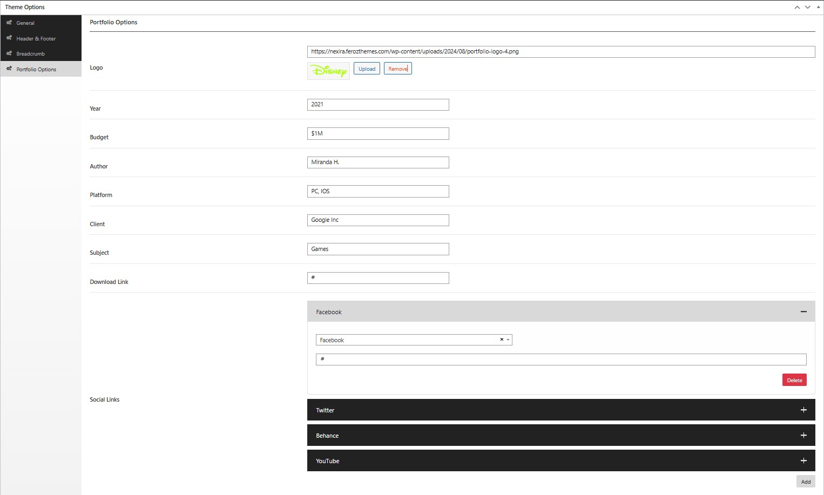Clear Facebook selection with the x icon
Screen dimensions: 824x495
click(x=502, y=340)
